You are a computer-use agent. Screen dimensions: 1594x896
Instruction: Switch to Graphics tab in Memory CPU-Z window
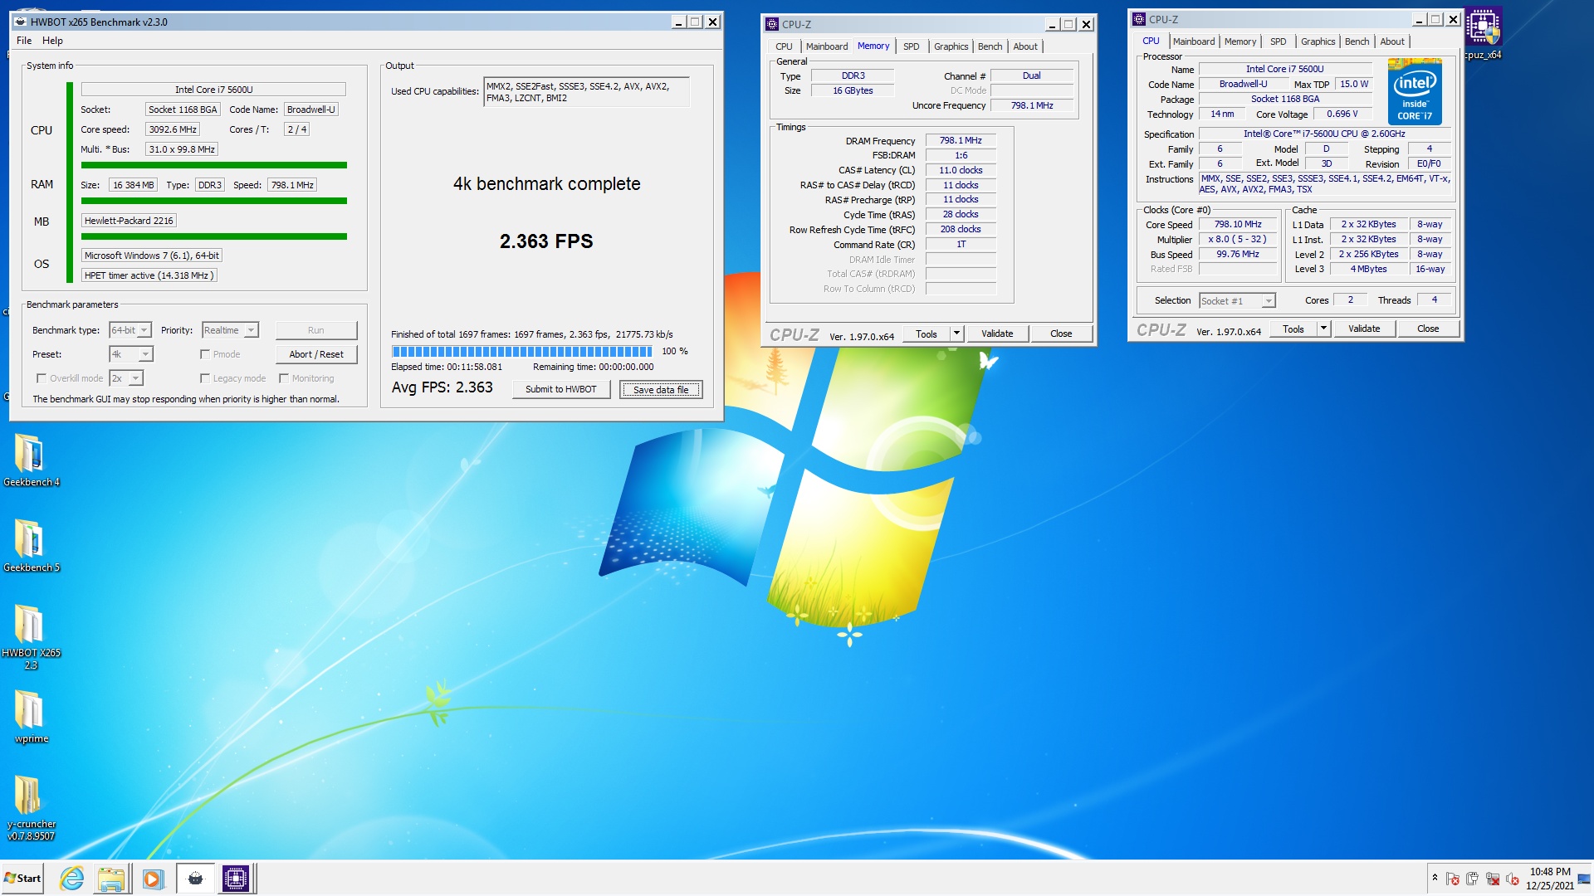tap(951, 46)
